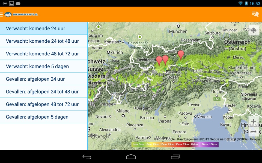Image resolution: width=262 pixels, height=163 pixels.
Task: Select Verwacht: komende 5 dagen
Action: click(44, 66)
